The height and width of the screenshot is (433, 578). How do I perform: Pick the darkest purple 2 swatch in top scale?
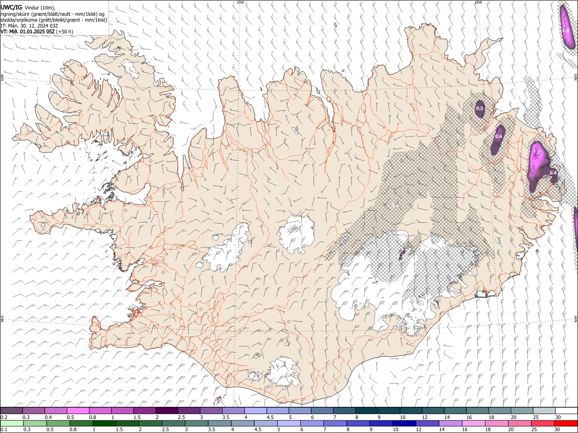point(167,411)
